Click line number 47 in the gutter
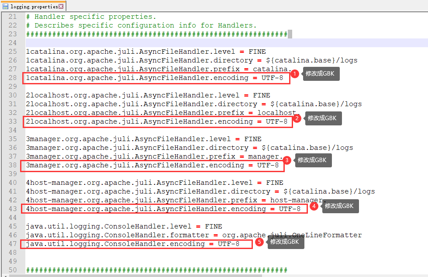The image size is (428, 277). [x=13, y=244]
